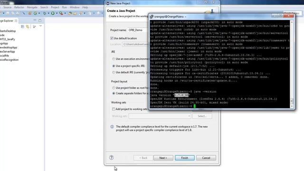This screenshot has height=171, width=304.
Task: Select the Use default JRE radio button
Action: tap(114, 72)
